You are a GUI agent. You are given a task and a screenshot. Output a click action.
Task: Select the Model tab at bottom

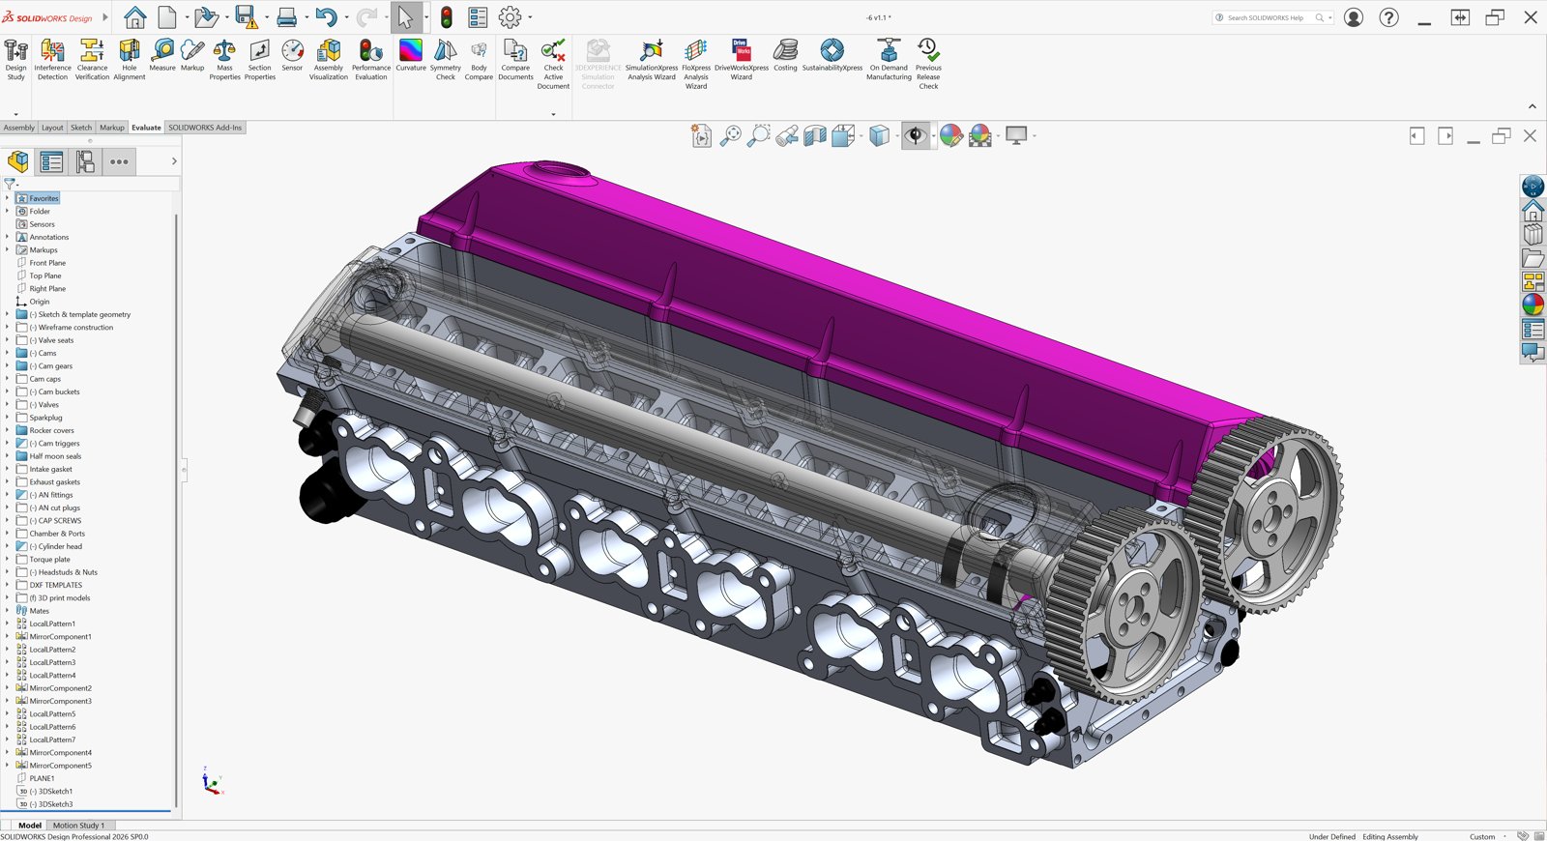tap(30, 826)
